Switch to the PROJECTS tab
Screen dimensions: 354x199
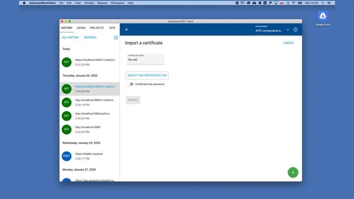point(97,28)
